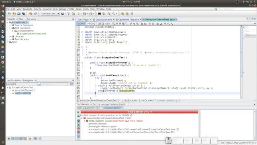Click the Profile Project clock icon

[91, 14]
